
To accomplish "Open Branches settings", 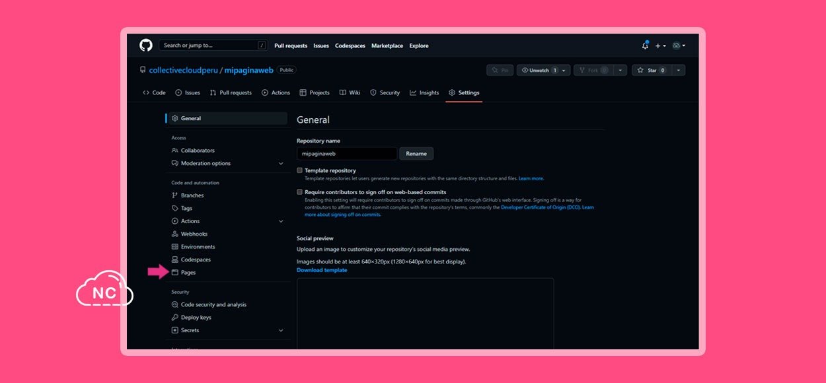I will tap(192, 195).
